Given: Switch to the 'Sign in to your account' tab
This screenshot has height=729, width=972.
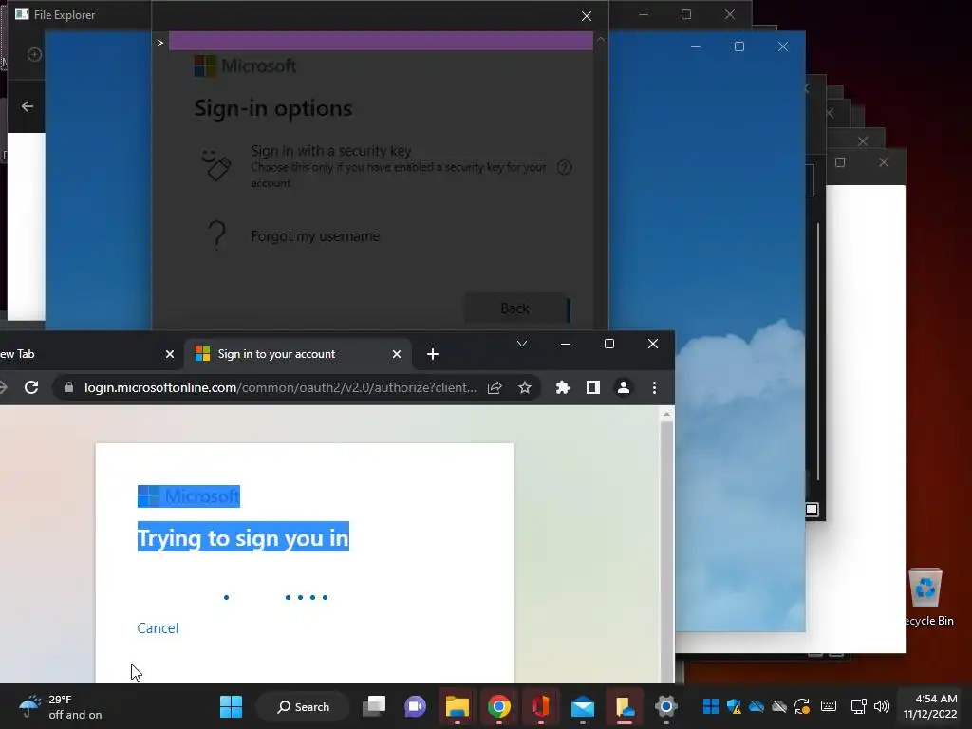Looking at the screenshot, I should click(298, 354).
